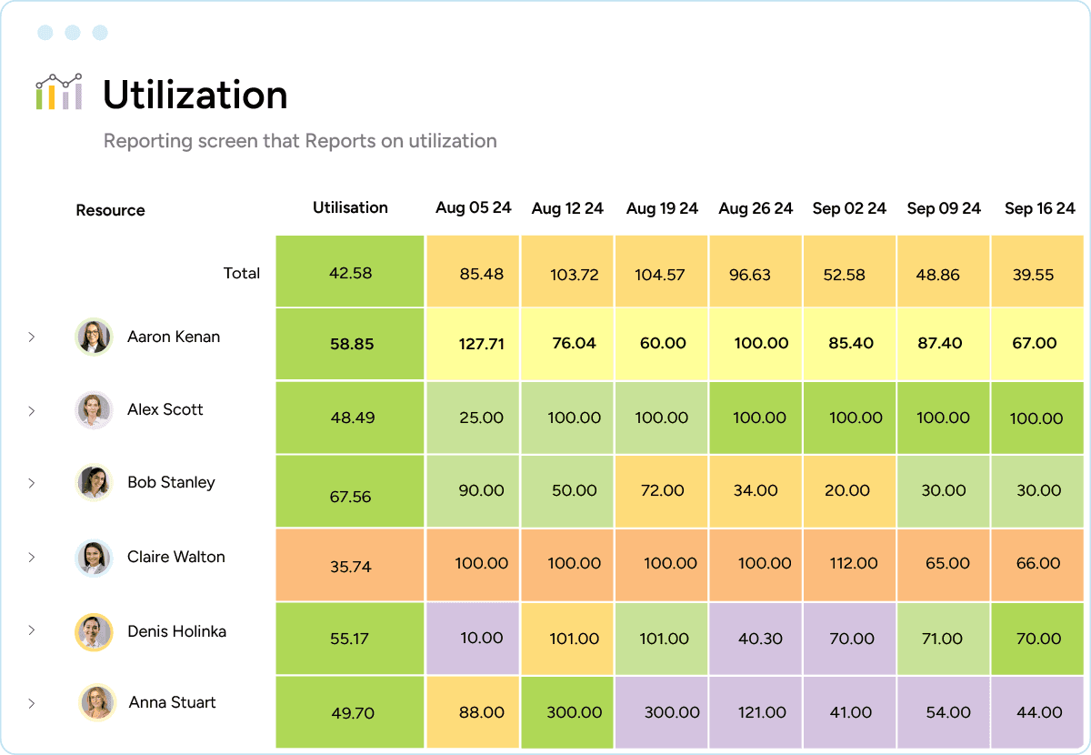Click Claire Walton's avatar image
Image resolution: width=1091 pixels, height=755 pixels.
pyautogui.click(x=94, y=558)
